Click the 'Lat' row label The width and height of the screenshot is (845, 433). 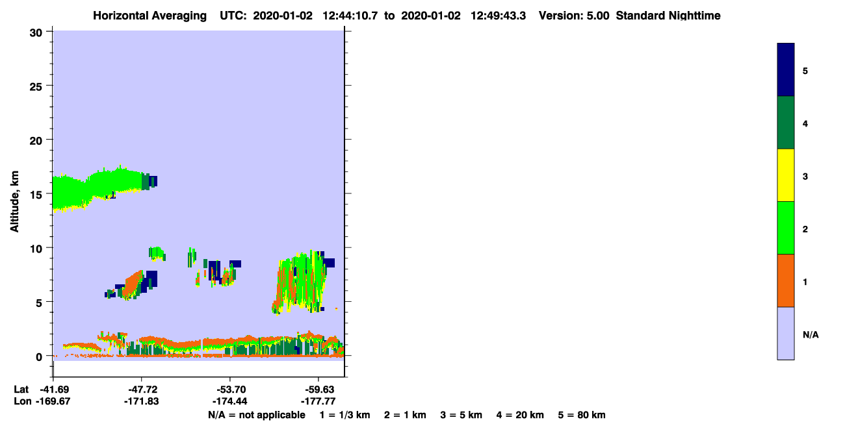(x=21, y=390)
